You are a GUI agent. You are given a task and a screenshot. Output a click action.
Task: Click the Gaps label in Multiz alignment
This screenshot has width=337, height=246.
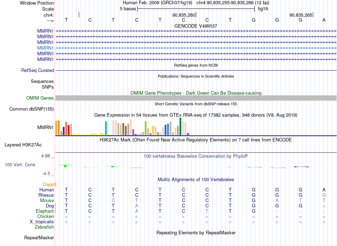pos(49,184)
